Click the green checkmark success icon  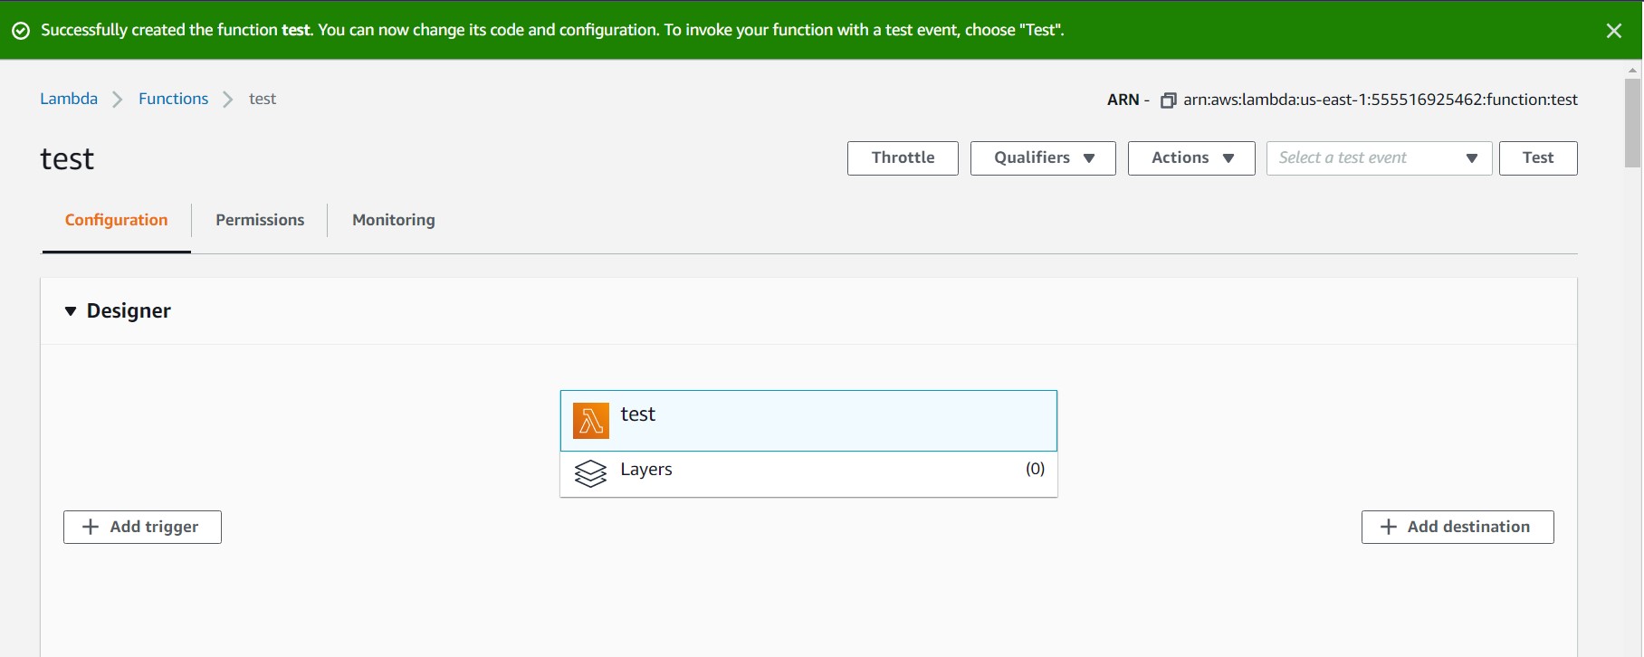[x=21, y=31]
